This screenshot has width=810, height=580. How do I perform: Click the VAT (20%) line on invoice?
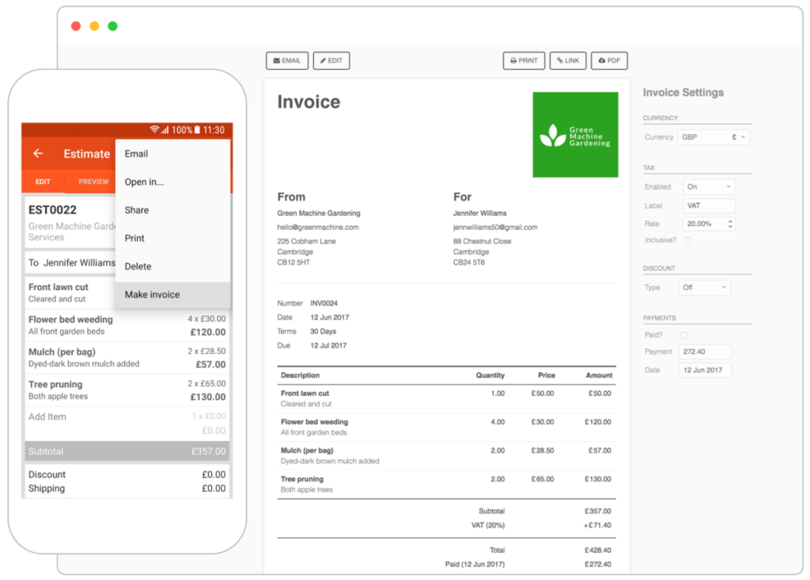[541, 525]
